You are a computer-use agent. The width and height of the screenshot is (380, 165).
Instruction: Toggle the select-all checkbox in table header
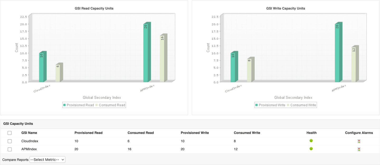pyautogui.click(x=9, y=133)
